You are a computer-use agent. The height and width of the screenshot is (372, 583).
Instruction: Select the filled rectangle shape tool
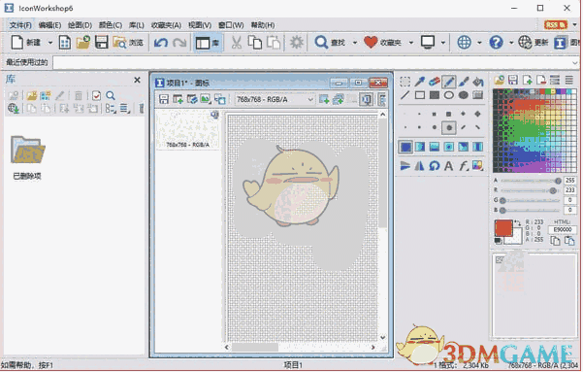435,95
